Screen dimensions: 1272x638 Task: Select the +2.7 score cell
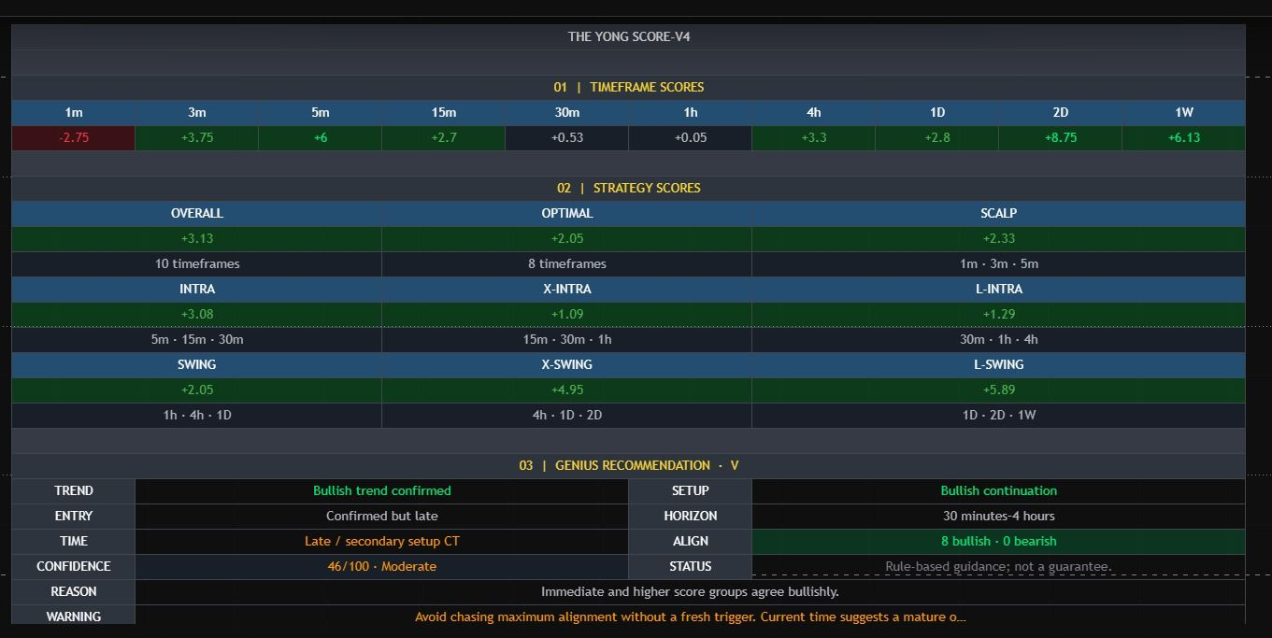[443, 137]
